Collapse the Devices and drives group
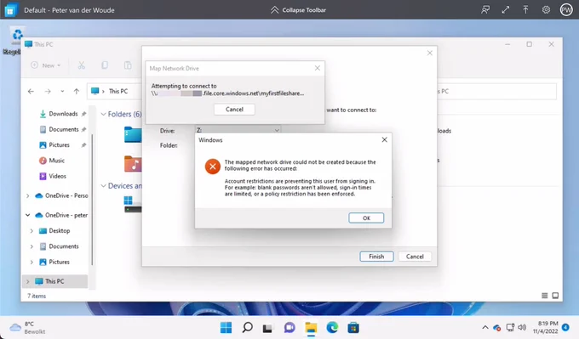Viewport: 579px width, 339px height. 104,186
